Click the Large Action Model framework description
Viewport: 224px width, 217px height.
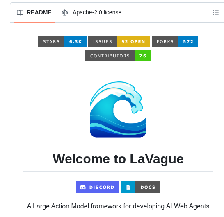click(x=118, y=206)
